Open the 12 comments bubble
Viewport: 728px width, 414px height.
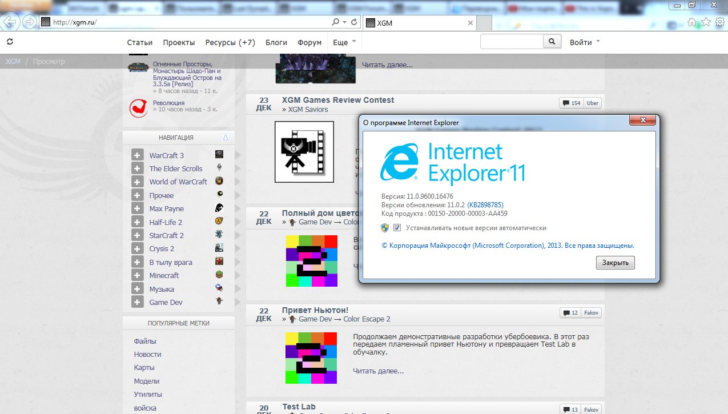[571, 312]
